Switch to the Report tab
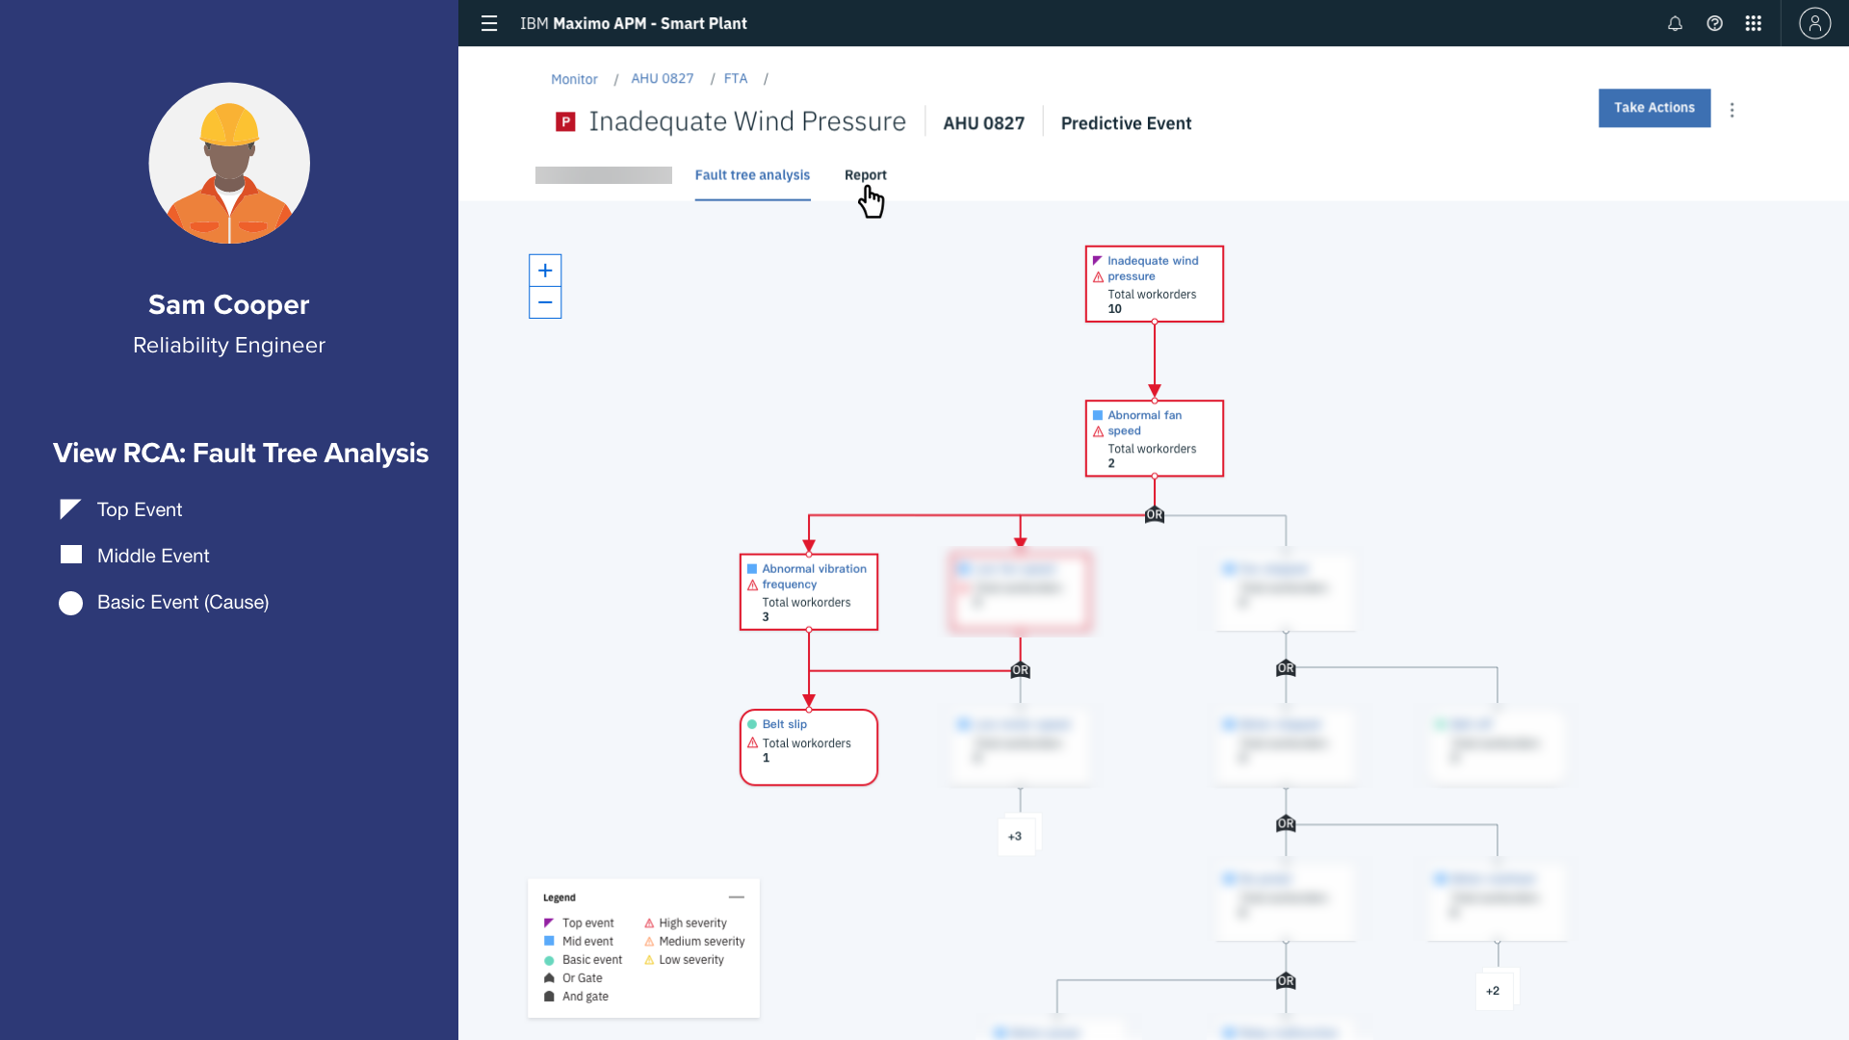 click(865, 175)
